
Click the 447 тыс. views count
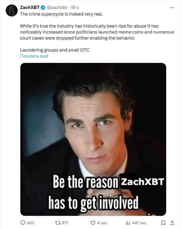(x=139, y=223)
